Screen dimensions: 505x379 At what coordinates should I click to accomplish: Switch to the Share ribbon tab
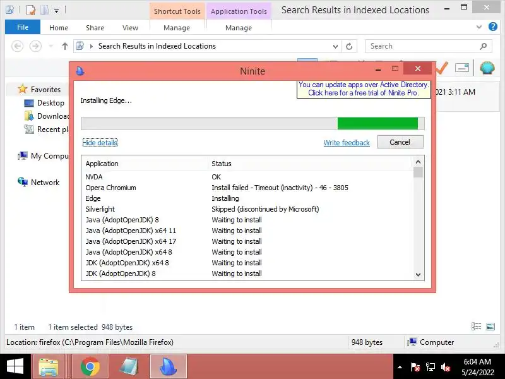pos(95,28)
